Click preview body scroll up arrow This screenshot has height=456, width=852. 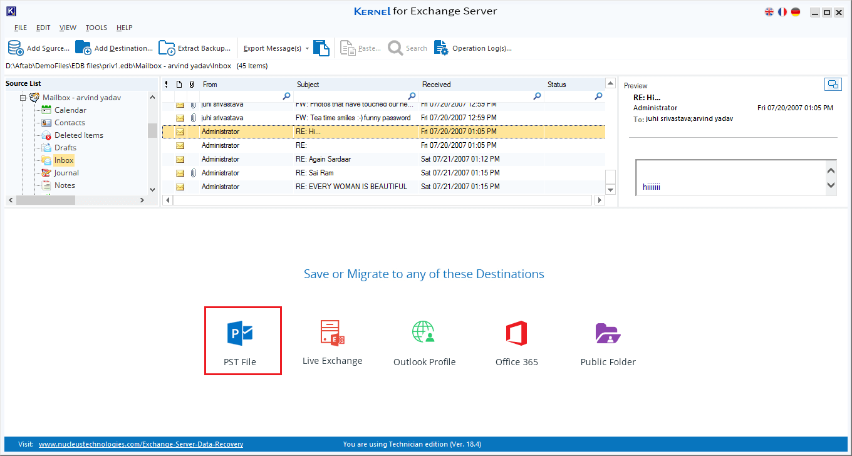[831, 170]
